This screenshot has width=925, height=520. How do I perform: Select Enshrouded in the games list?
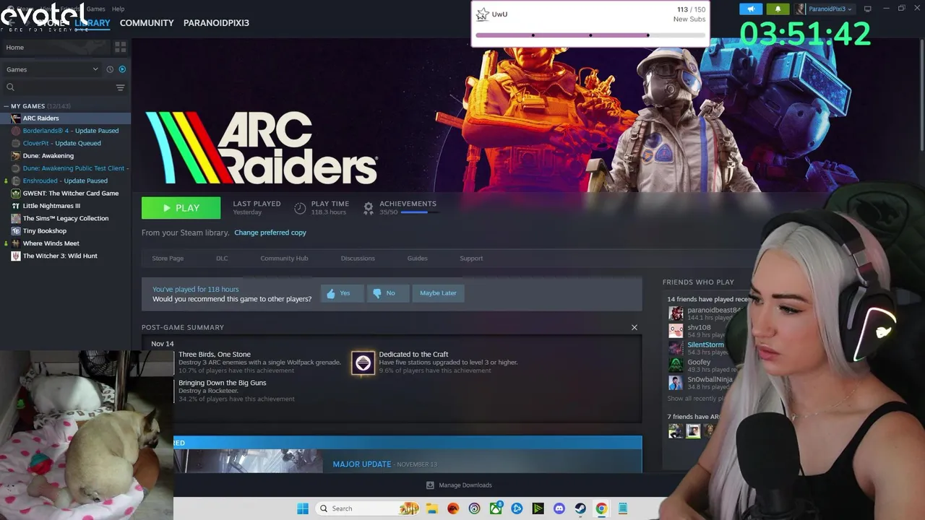point(65,181)
